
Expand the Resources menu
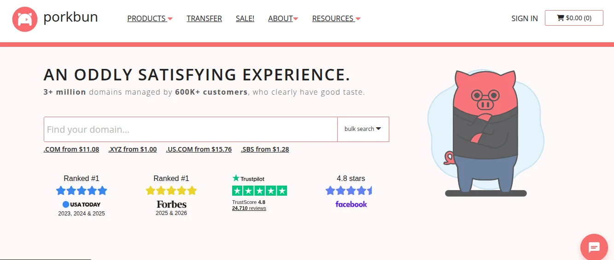pos(336,18)
